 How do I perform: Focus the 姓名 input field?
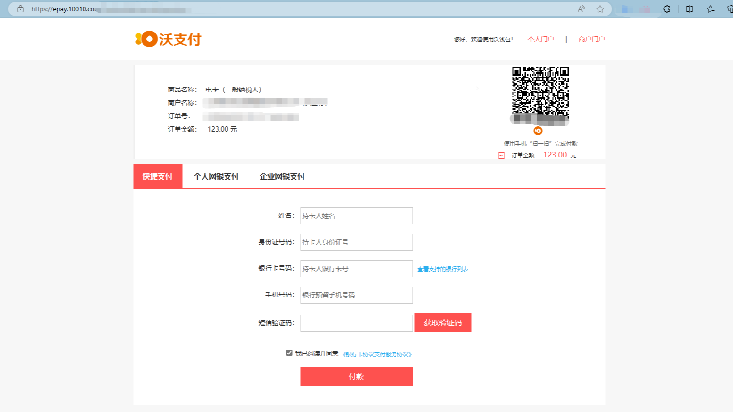pos(356,216)
